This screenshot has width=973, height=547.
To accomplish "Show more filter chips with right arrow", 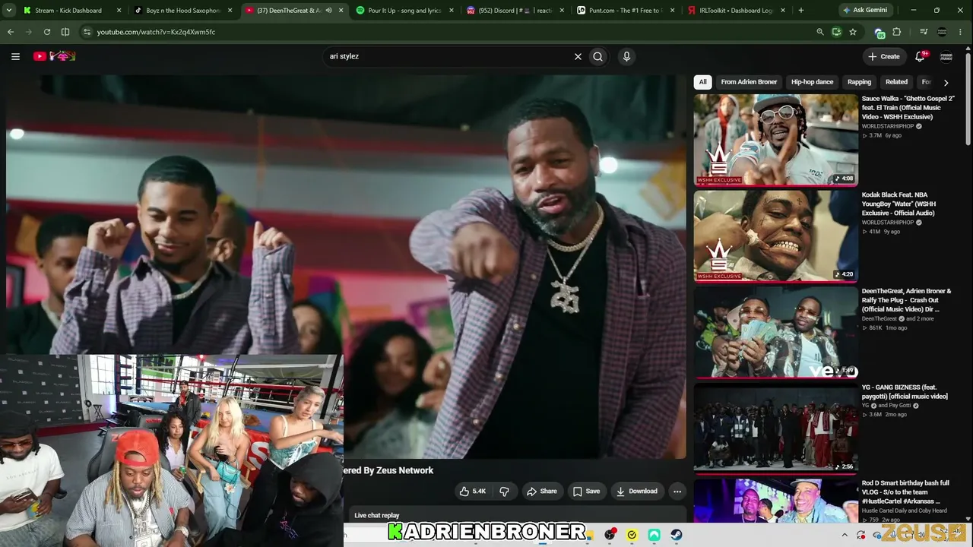I will [946, 82].
